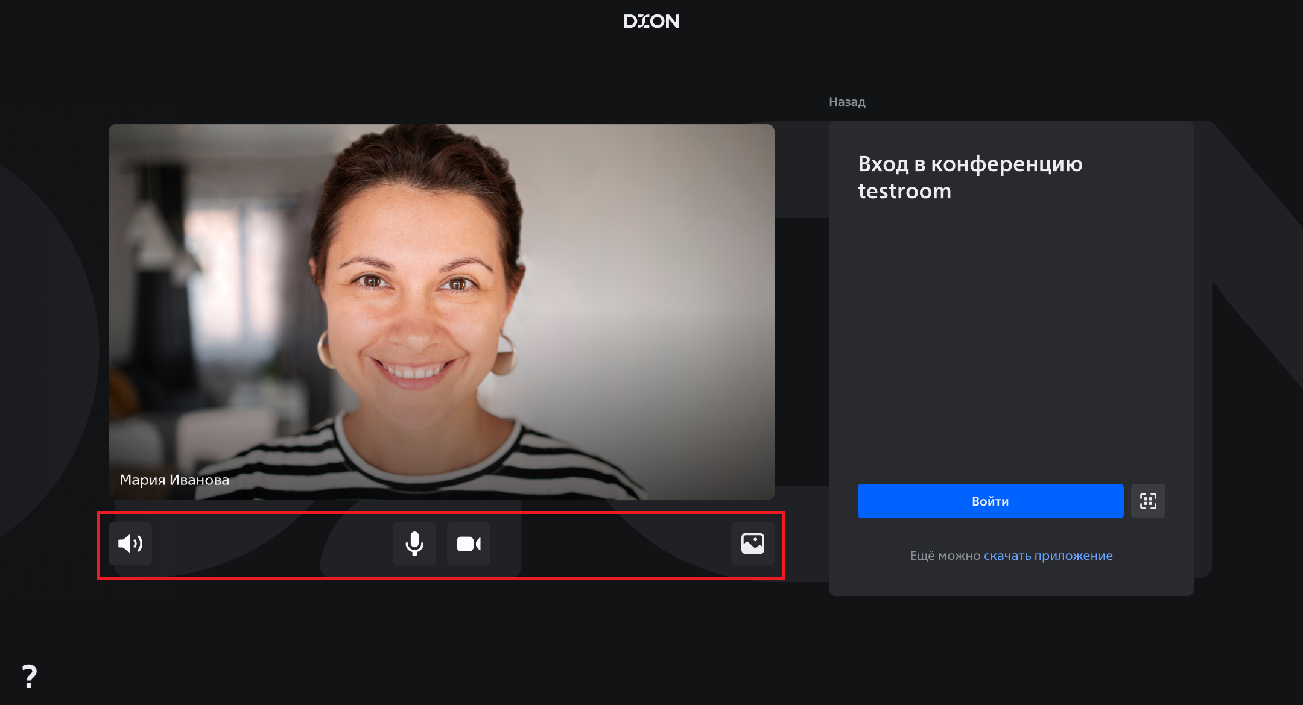Open help via question mark icon

[x=29, y=676]
